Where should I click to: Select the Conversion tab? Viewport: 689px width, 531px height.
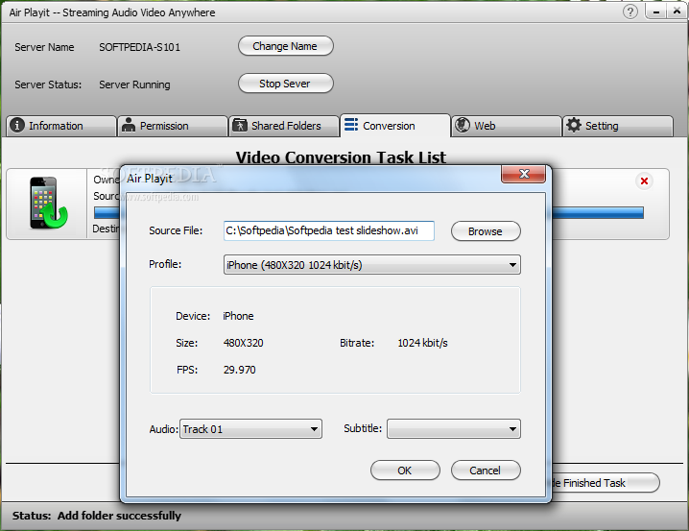(x=395, y=126)
